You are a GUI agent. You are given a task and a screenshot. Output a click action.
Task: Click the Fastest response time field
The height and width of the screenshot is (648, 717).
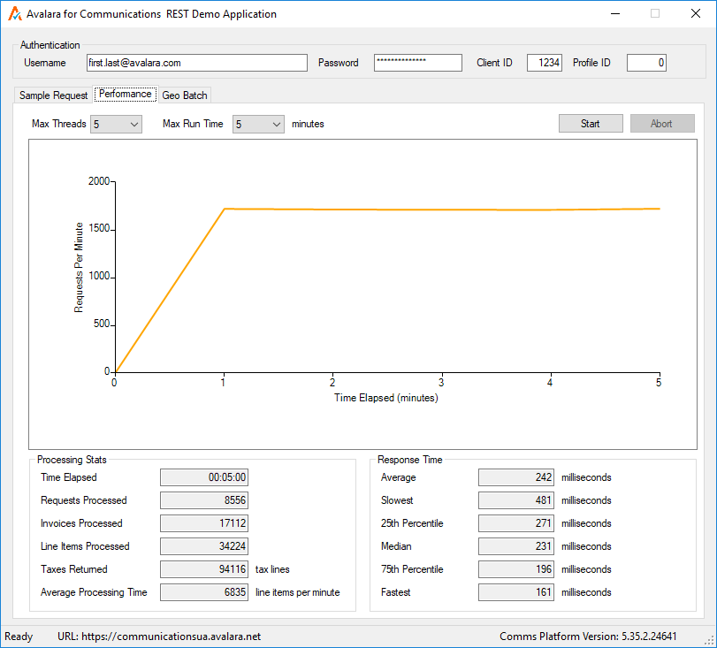[515, 592]
